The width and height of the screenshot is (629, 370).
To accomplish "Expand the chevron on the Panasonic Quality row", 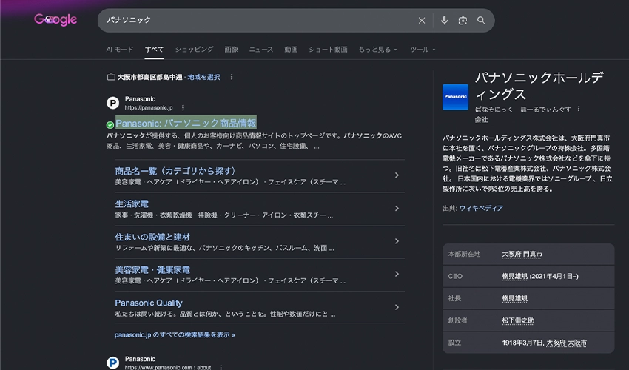I will click(397, 307).
